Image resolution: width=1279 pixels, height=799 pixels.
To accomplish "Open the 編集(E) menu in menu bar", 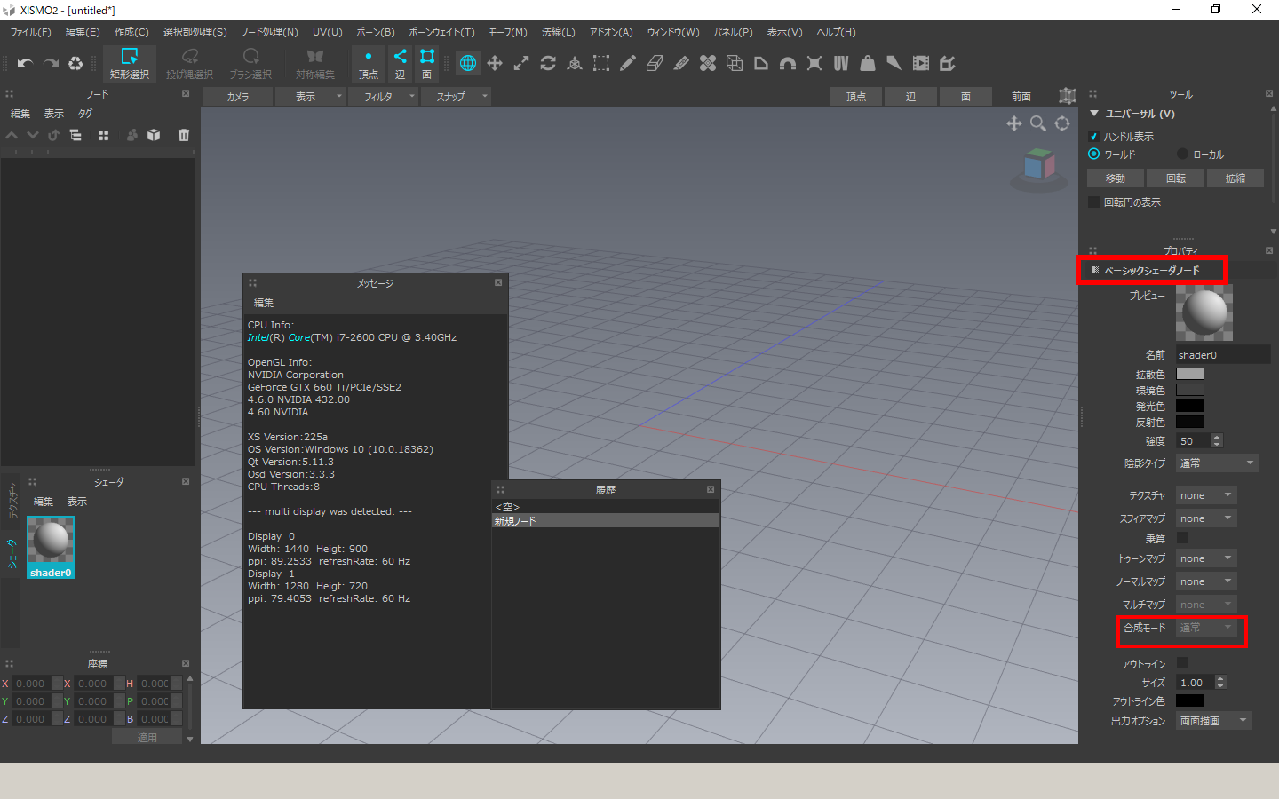I will [83, 32].
